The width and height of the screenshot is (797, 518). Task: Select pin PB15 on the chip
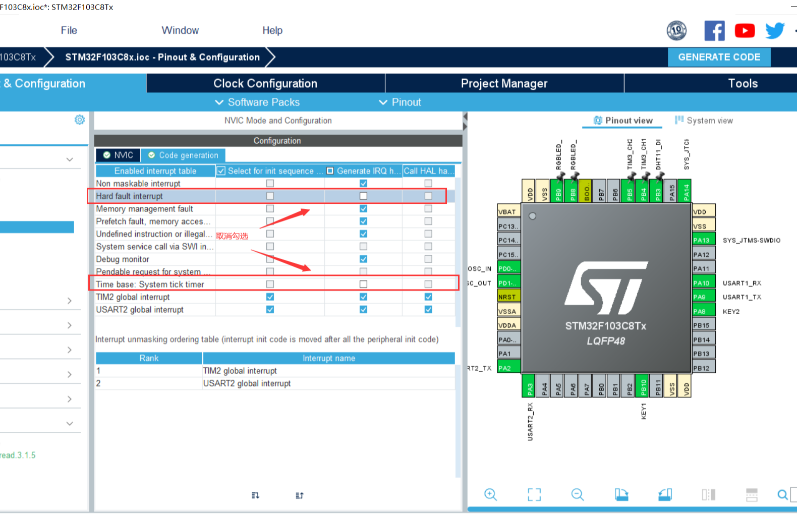(x=704, y=325)
